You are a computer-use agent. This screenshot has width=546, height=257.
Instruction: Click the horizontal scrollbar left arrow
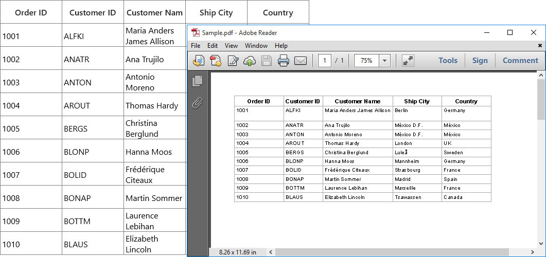click(271, 252)
